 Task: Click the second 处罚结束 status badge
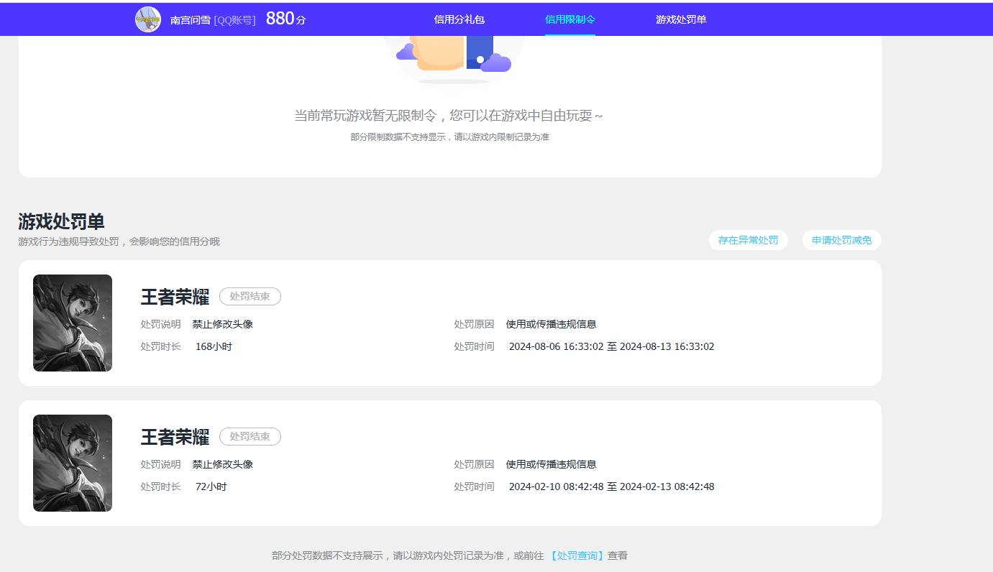tap(250, 436)
